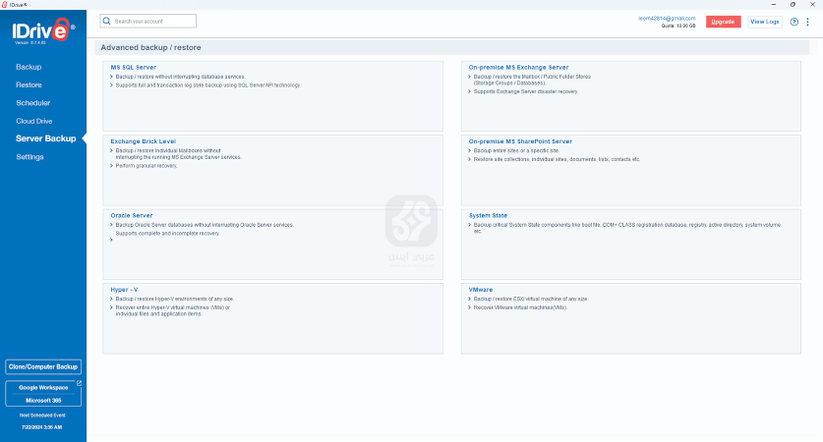Open the Backup tab in sidebar
This screenshot has height=442, width=823.
(29, 67)
